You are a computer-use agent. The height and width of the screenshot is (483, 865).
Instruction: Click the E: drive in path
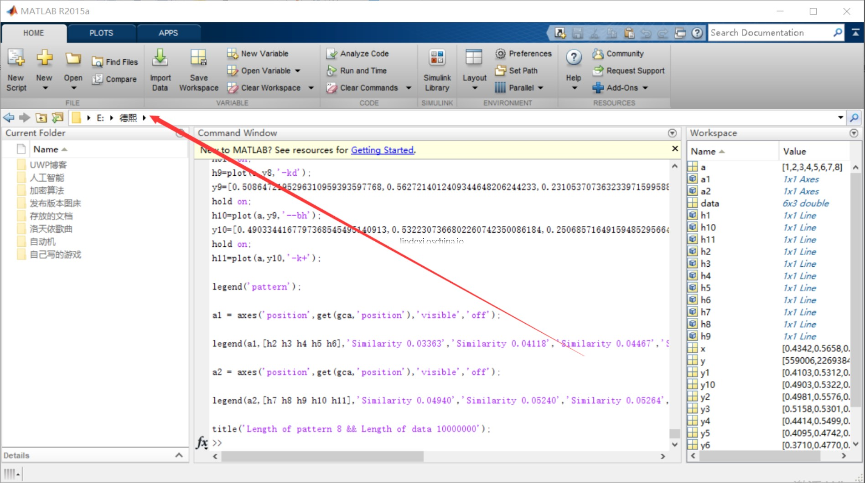pyautogui.click(x=100, y=118)
